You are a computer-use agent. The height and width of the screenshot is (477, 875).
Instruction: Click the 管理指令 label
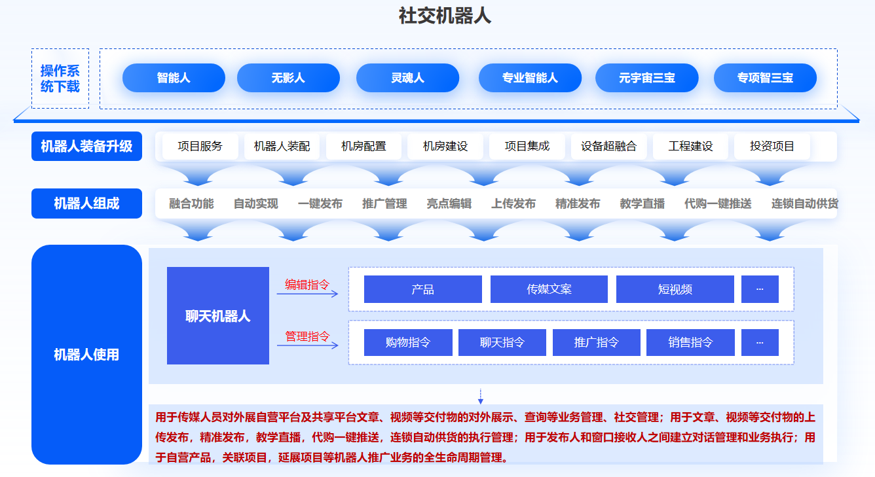coord(307,336)
